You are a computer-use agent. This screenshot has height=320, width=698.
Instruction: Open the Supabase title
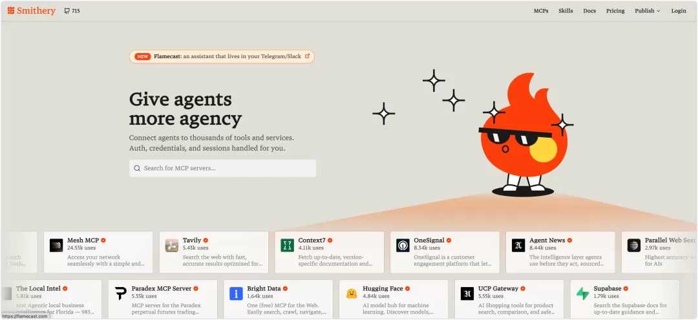pos(607,289)
